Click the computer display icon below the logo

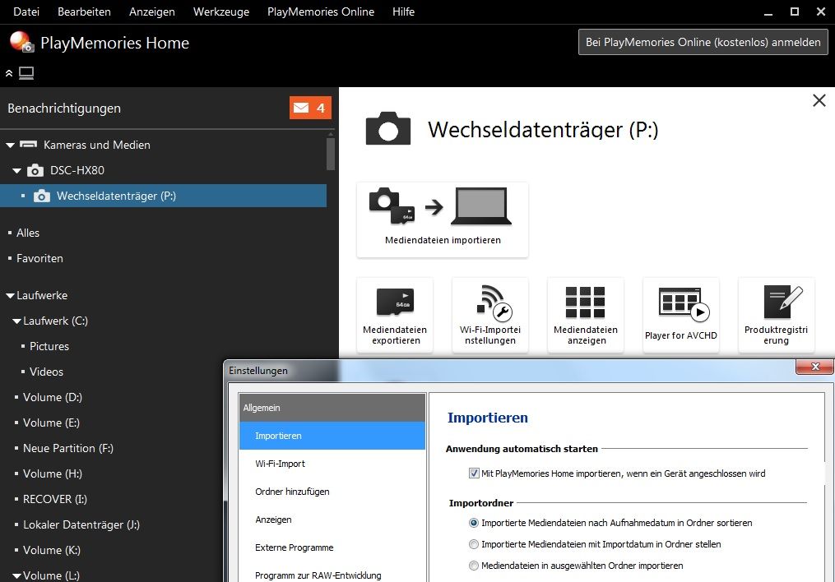[x=26, y=73]
